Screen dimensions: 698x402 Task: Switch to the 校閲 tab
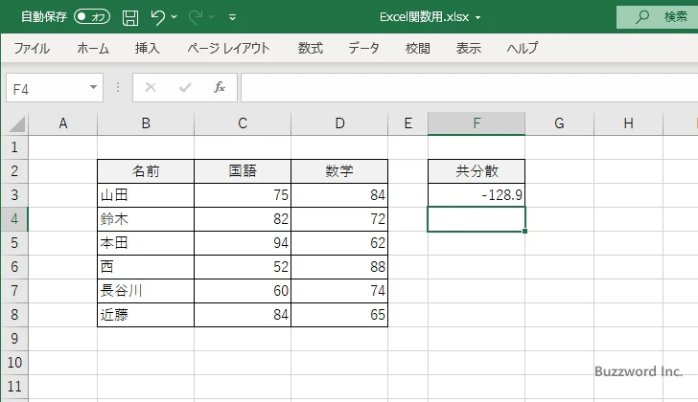click(x=418, y=48)
